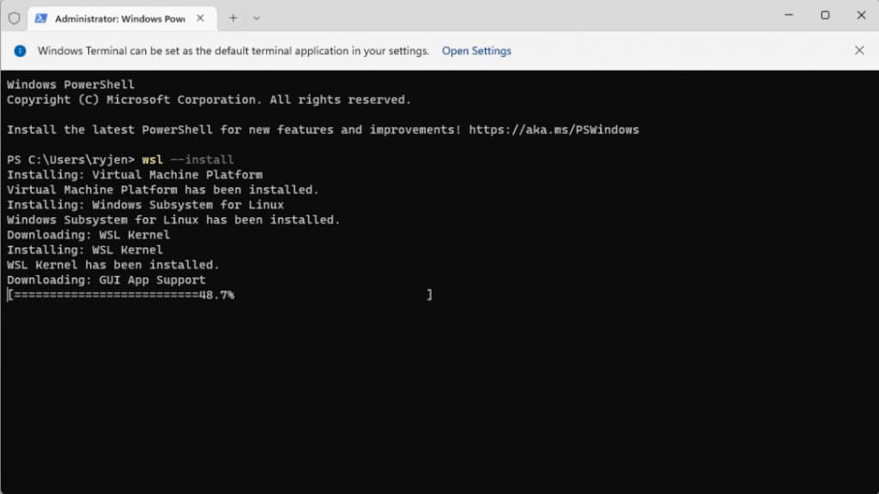Click the https://aka.ms/PSWindows URL
Viewport: 879px width, 494px height.
pos(554,130)
